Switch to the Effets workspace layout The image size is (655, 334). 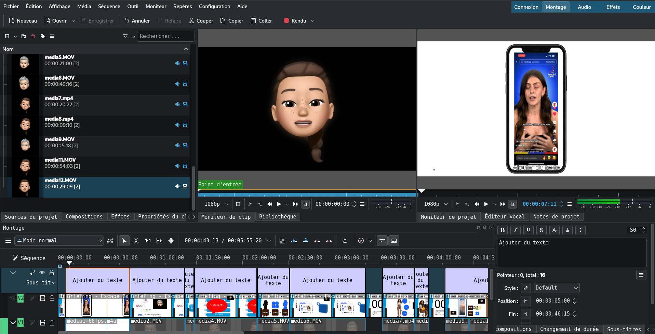coord(613,7)
